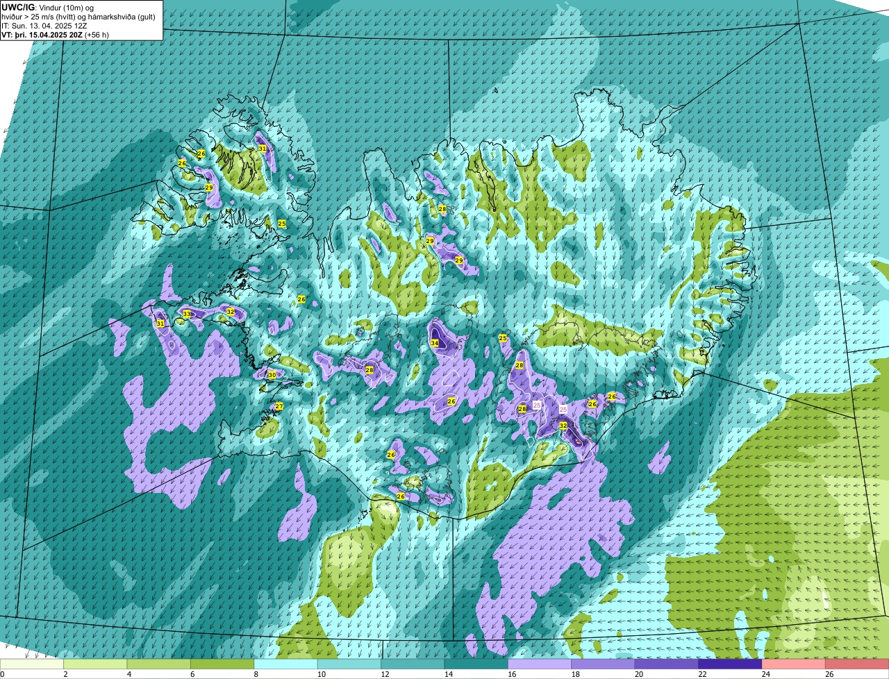Click the color scale tick label 8

click(x=255, y=673)
